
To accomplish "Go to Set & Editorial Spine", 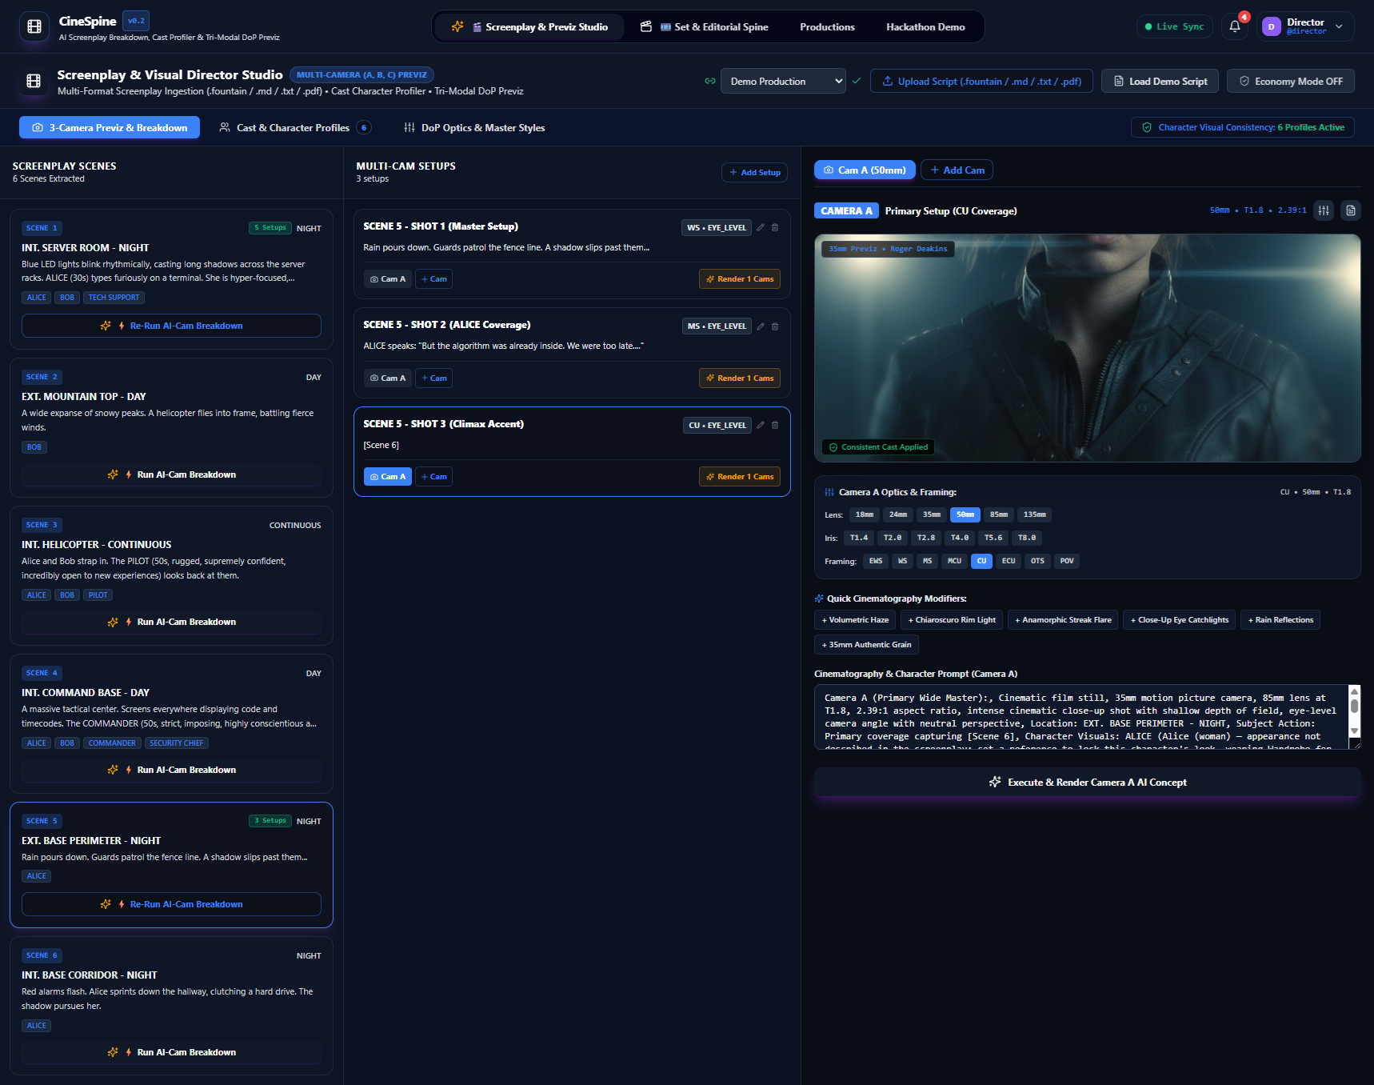I will pyautogui.click(x=705, y=26).
